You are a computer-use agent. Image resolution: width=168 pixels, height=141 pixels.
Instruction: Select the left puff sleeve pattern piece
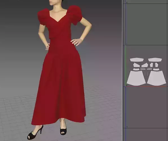click(136, 60)
